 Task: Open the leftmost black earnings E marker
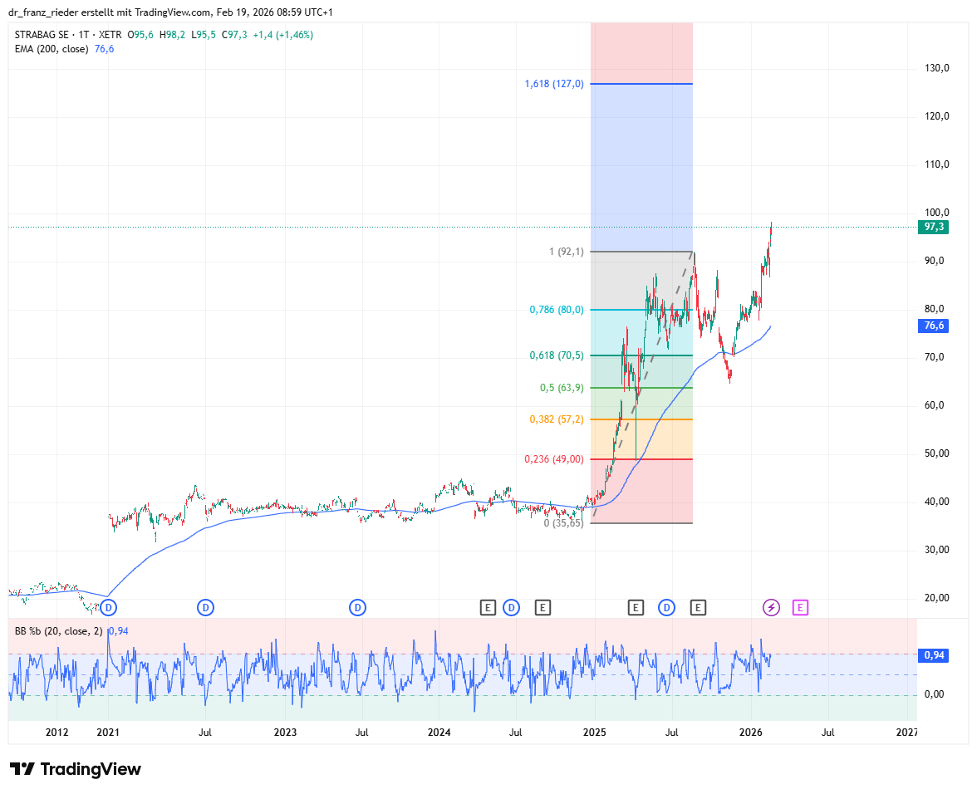coord(488,608)
